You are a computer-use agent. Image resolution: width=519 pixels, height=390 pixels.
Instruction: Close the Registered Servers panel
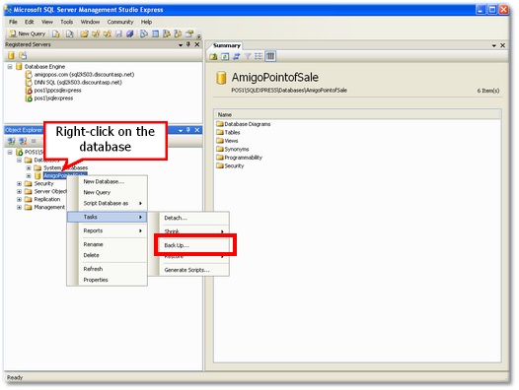pyautogui.click(x=197, y=44)
